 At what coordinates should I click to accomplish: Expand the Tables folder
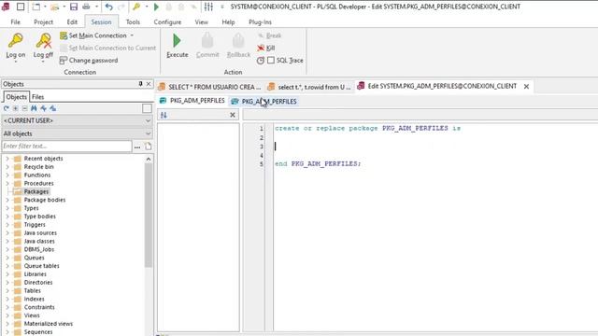point(7,290)
